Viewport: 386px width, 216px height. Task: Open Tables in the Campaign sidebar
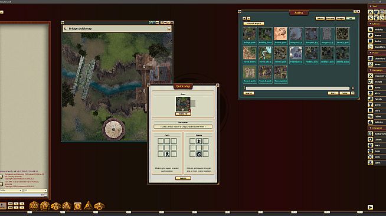point(377,116)
